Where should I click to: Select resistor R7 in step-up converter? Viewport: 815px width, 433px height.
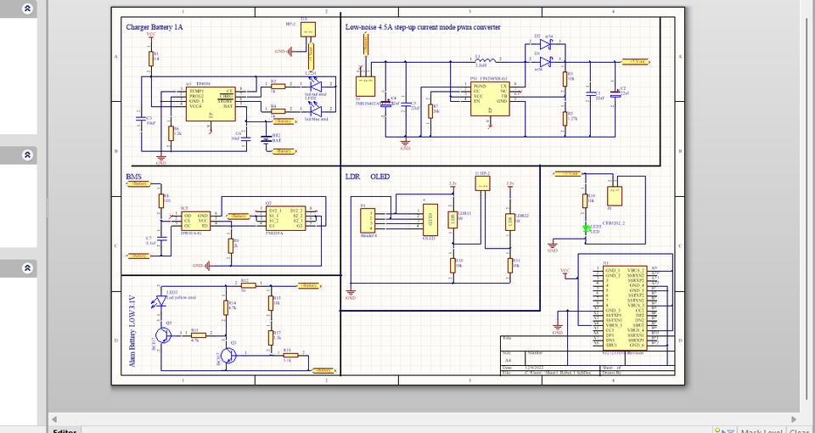(430, 111)
